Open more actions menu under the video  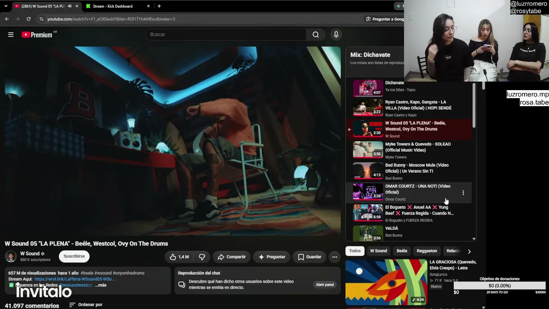335,257
